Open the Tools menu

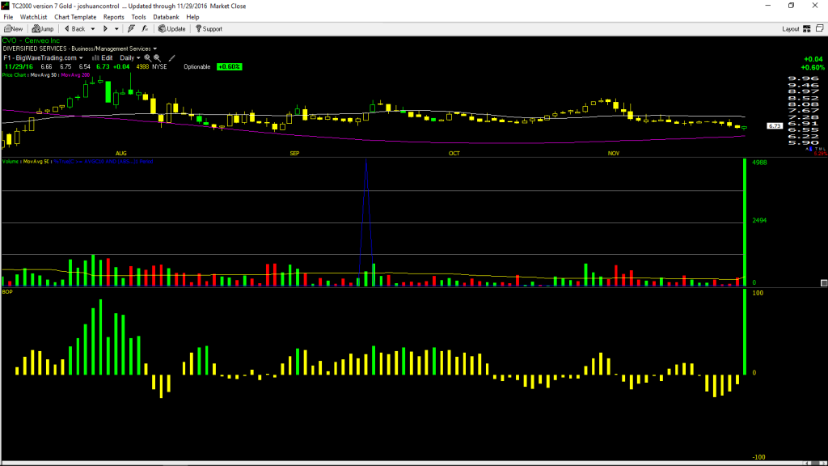138,17
